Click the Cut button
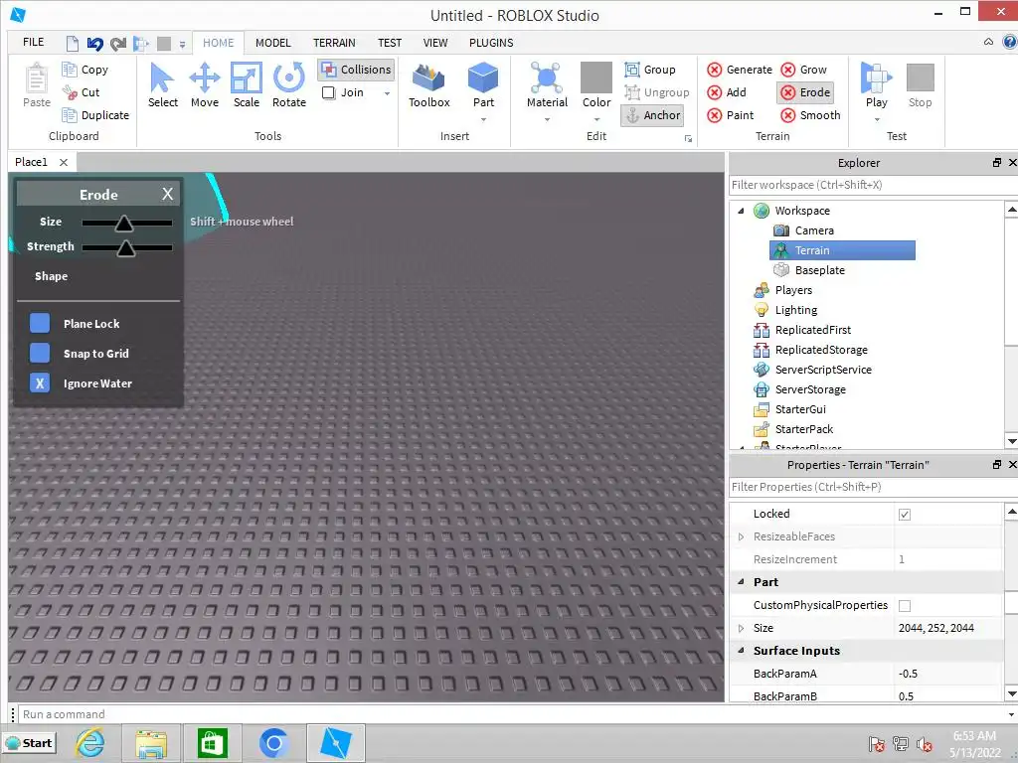The height and width of the screenshot is (763, 1018). click(82, 92)
